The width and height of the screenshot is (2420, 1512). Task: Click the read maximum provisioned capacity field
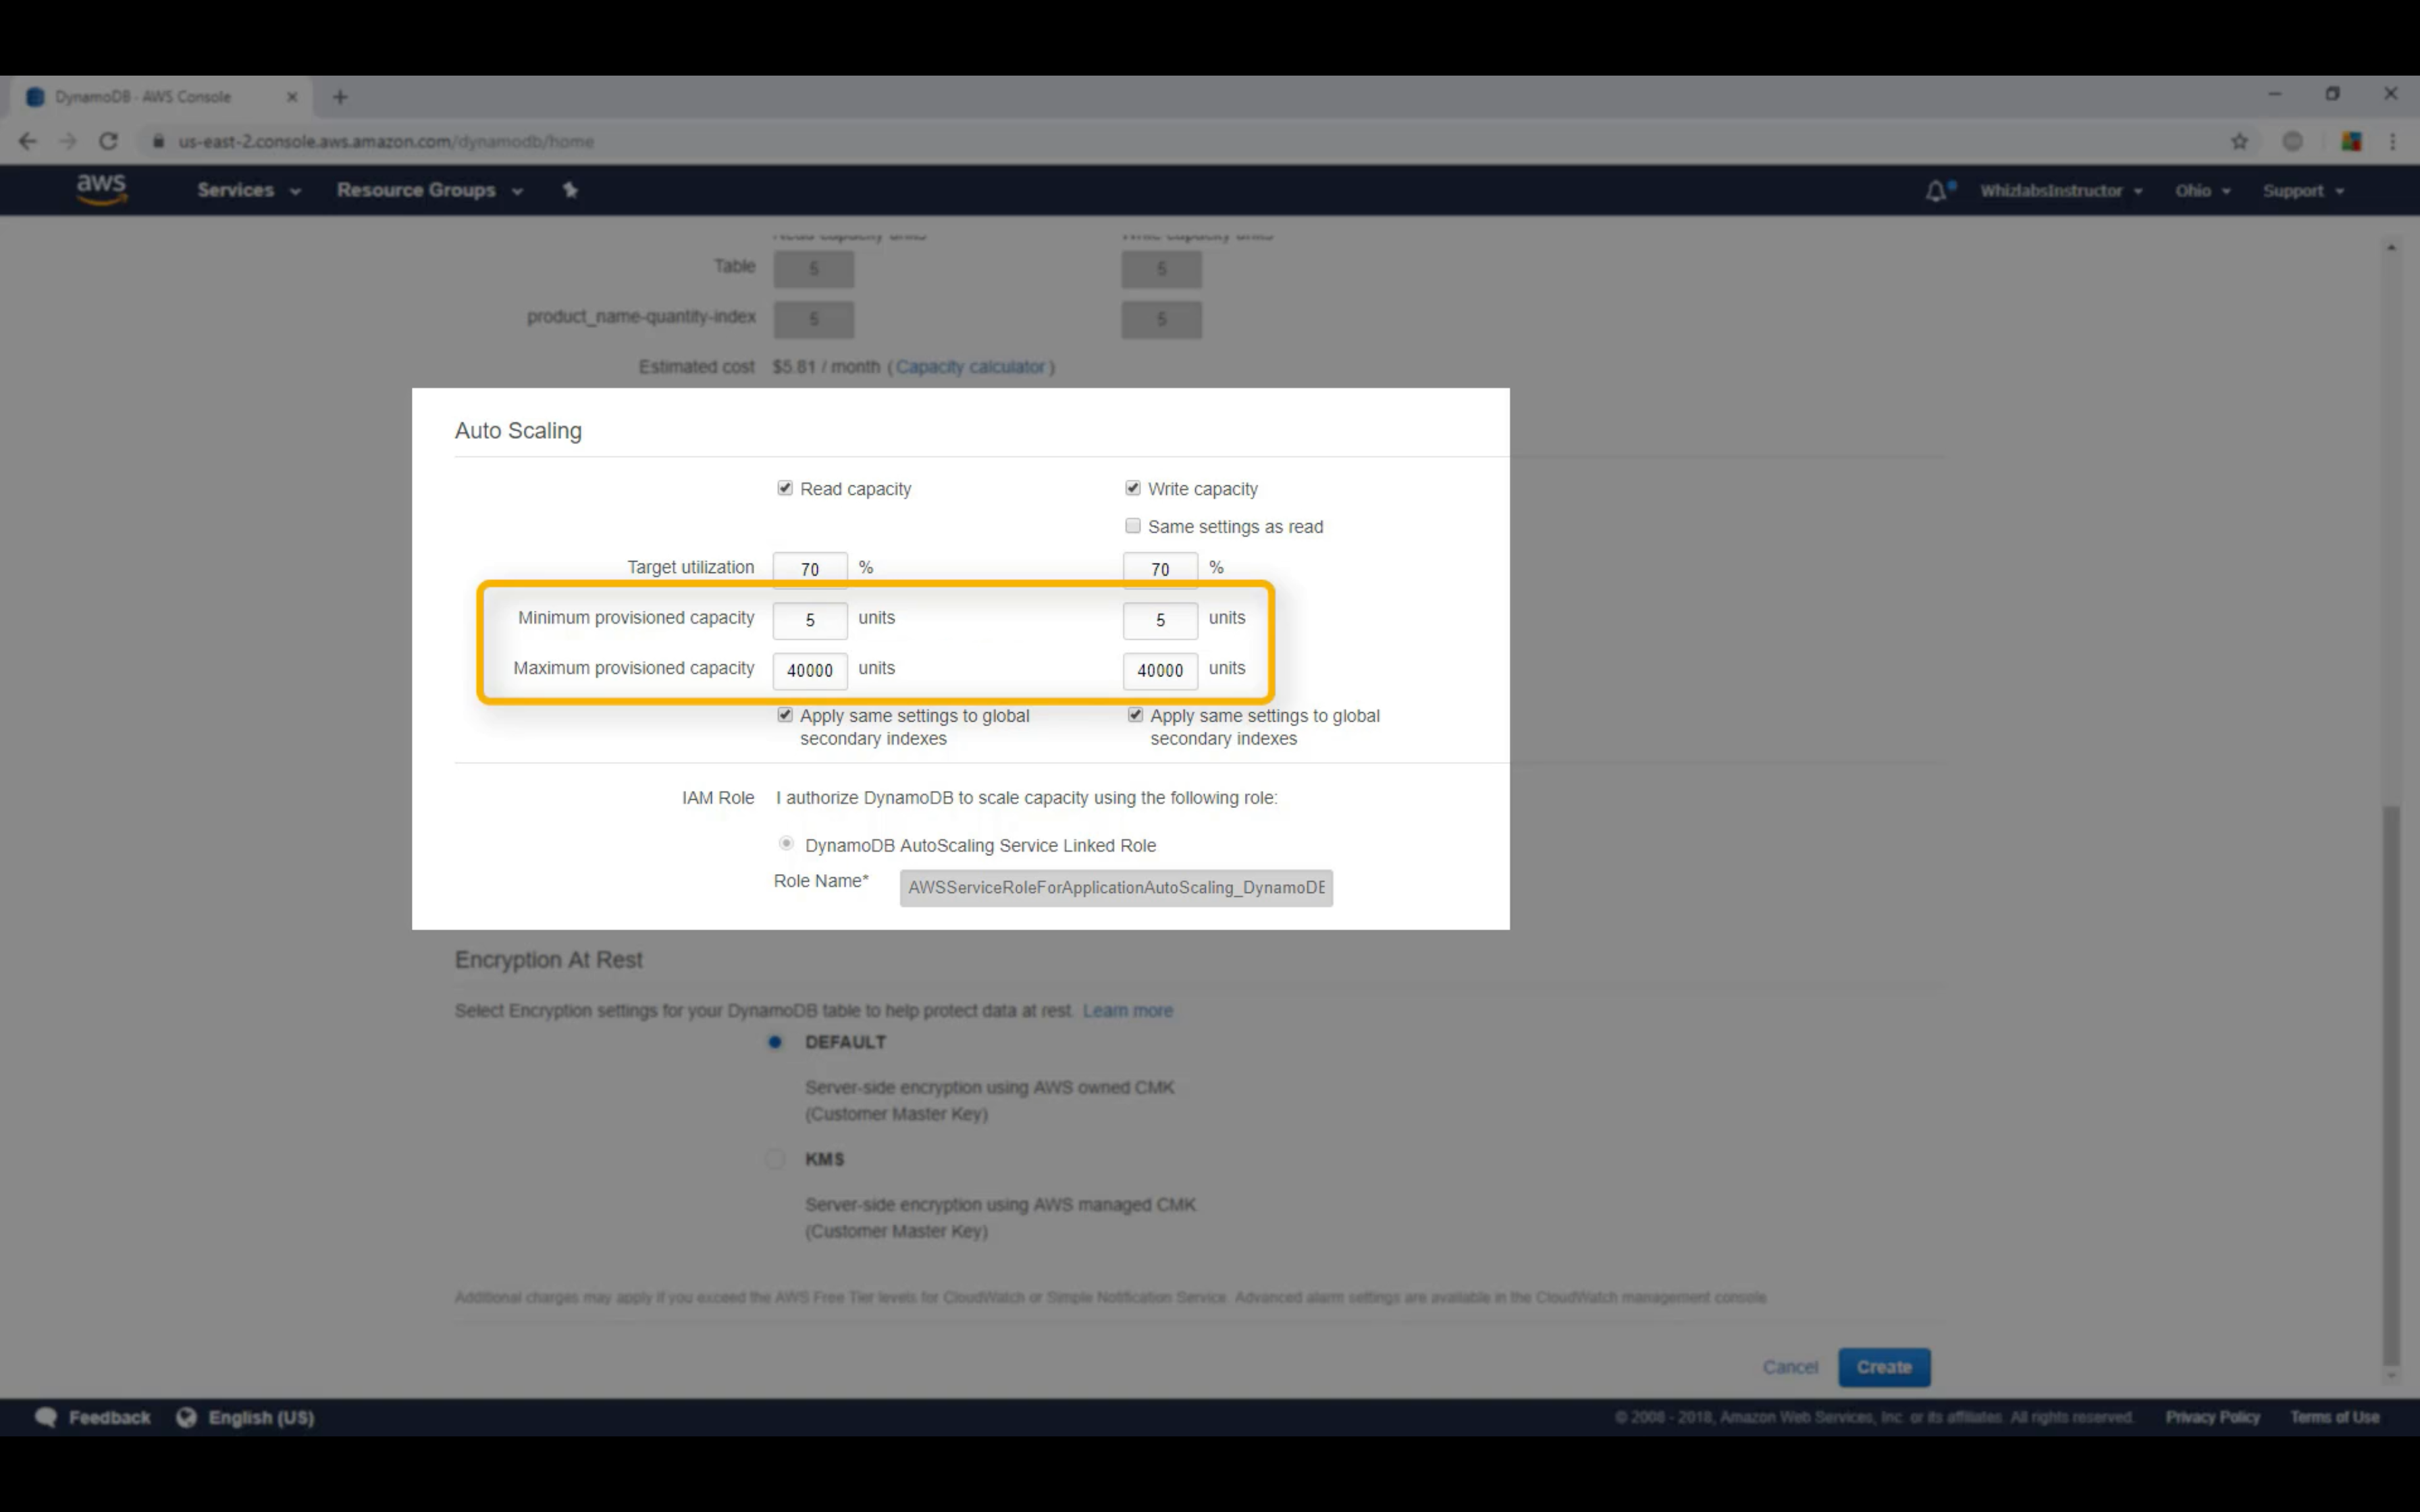click(809, 670)
